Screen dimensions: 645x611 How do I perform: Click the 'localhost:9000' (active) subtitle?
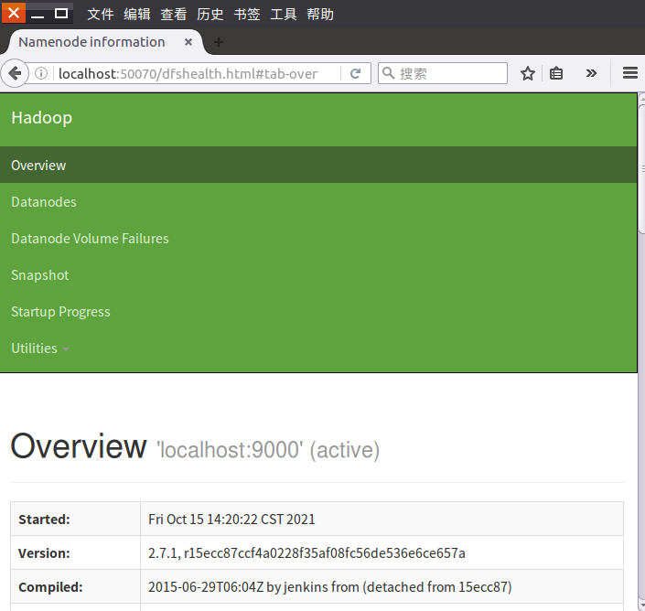(268, 450)
